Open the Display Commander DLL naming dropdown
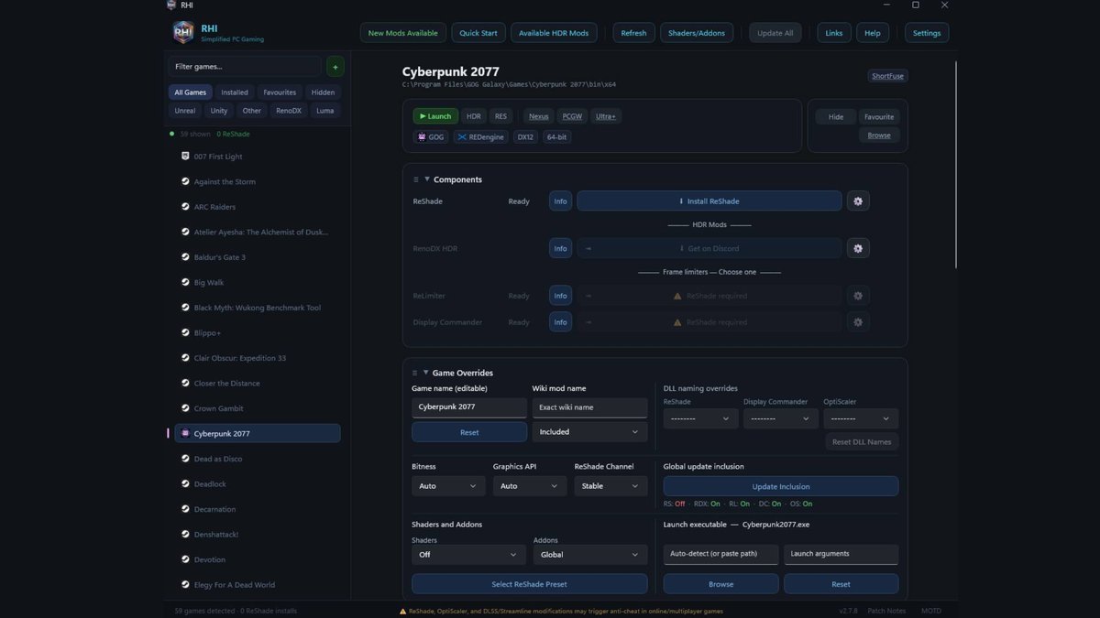This screenshot has height=618, width=1100. (780, 418)
